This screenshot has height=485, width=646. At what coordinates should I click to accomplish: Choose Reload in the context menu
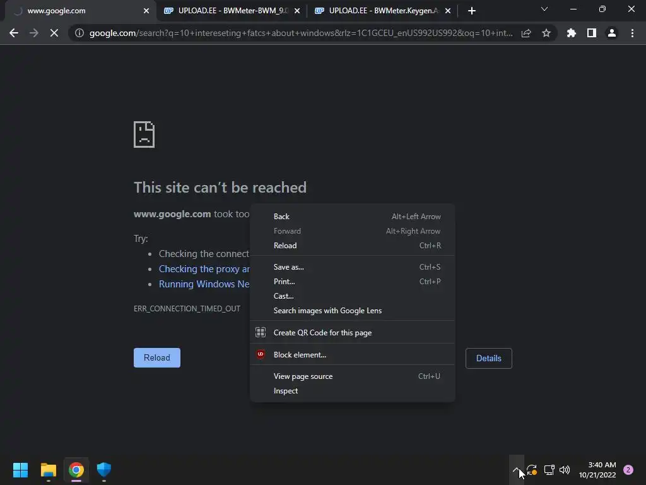tap(353, 246)
